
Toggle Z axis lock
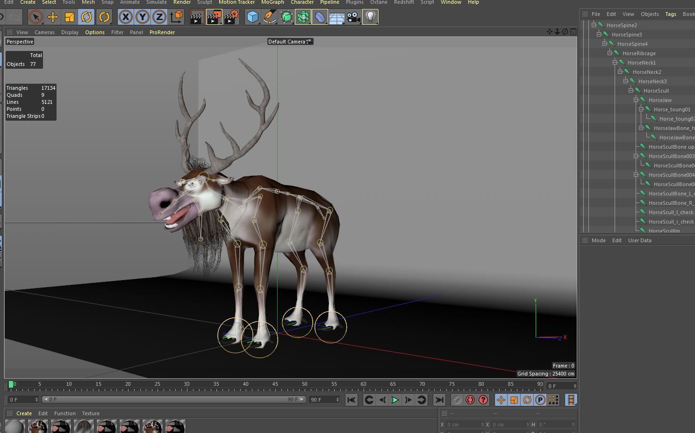click(159, 17)
